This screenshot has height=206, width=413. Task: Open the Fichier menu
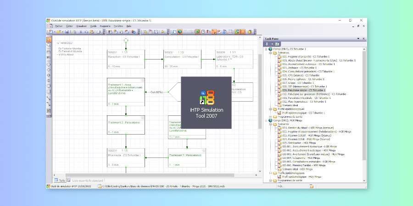click(x=59, y=26)
